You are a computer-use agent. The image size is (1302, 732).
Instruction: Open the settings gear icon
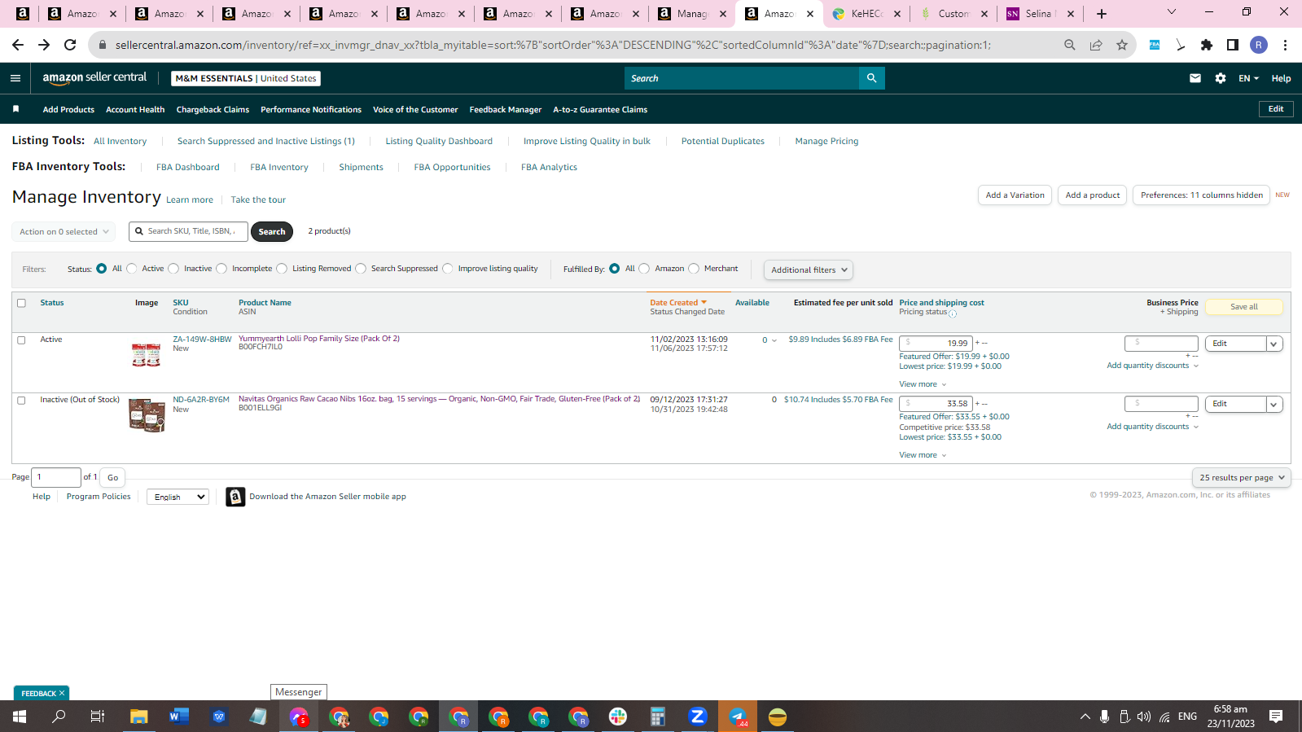pos(1220,78)
